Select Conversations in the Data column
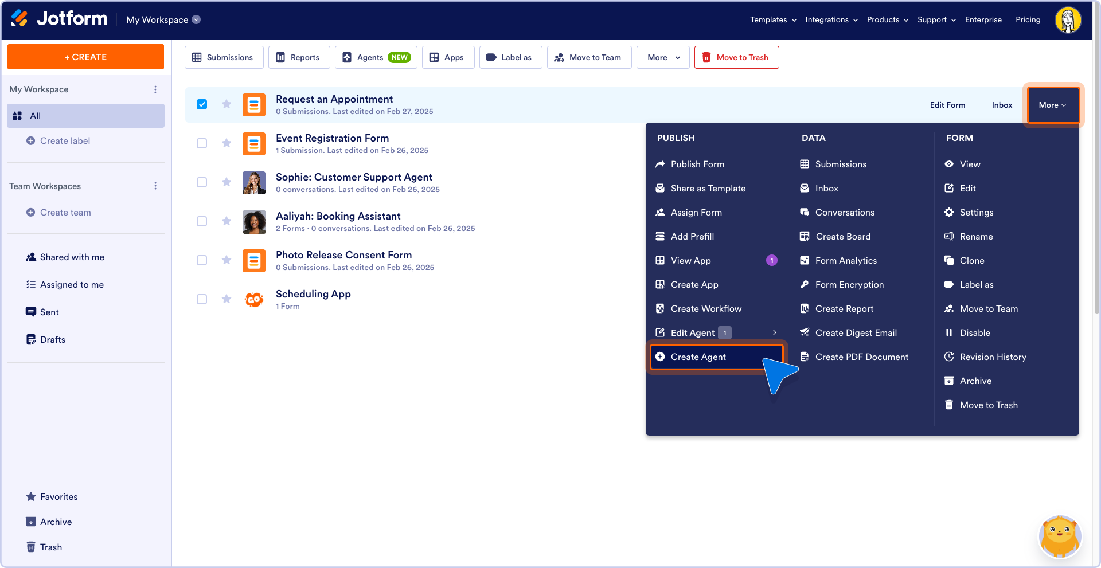 pos(845,212)
